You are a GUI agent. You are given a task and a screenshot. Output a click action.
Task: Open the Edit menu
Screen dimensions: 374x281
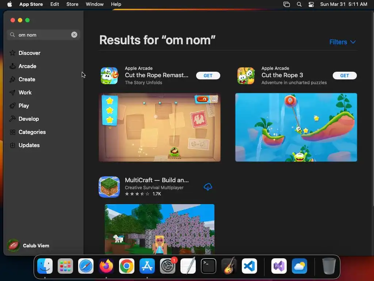(x=55, y=4)
